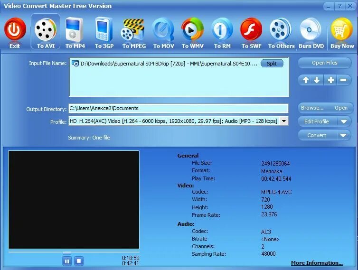The width and height of the screenshot is (358, 270).
Task: Click the Play Time value 00:42:40.544
Action: pyautogui.click(x=276, y=179)
